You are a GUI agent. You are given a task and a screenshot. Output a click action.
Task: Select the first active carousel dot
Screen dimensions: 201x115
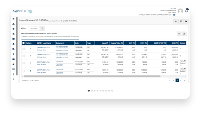(x=89, y=91)
